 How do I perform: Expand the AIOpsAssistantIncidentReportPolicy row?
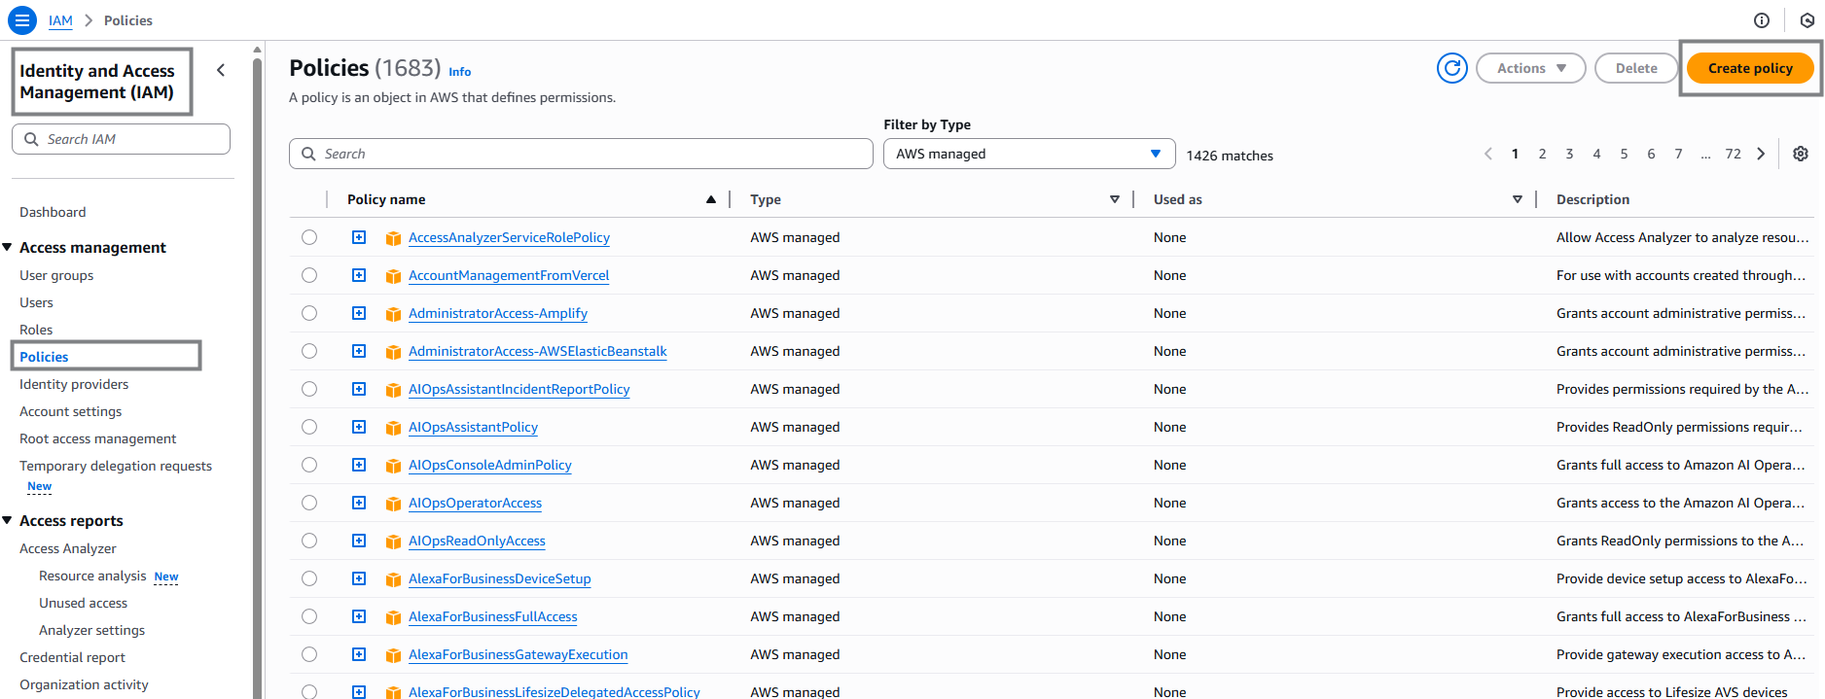point(359,389)
